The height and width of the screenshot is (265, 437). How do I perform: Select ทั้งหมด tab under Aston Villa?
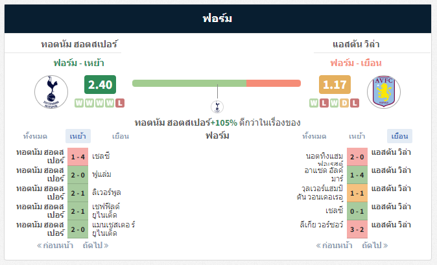pos(314,136)
